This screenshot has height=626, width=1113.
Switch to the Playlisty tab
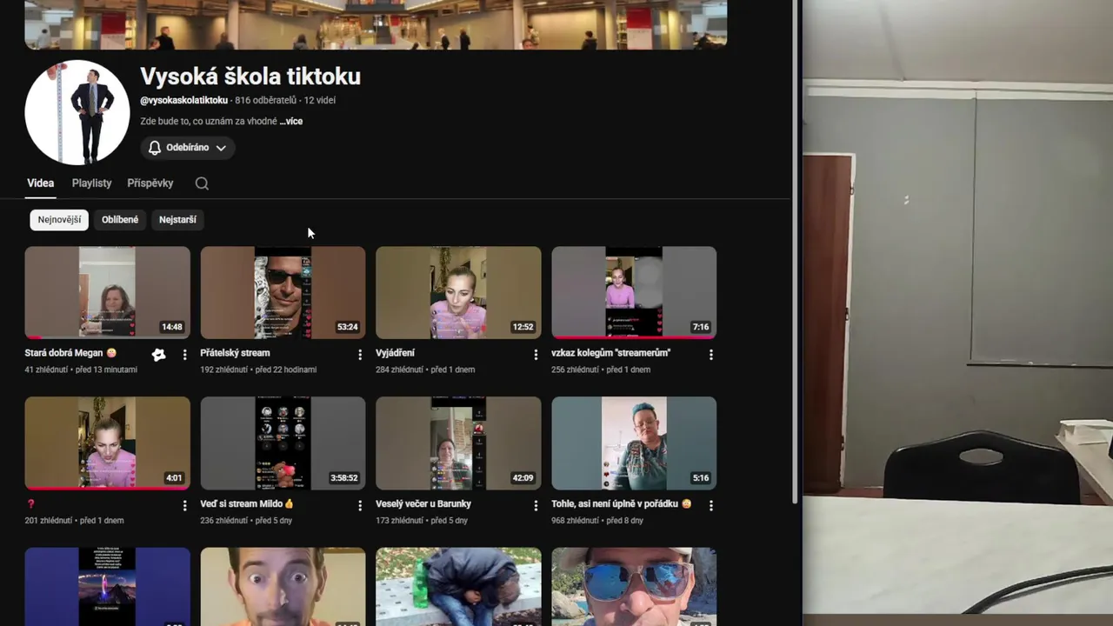click(x=91, y=183)
